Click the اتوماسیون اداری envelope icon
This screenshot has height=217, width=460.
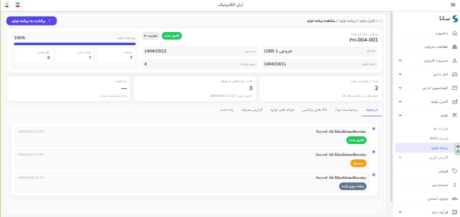click(455, 88)
